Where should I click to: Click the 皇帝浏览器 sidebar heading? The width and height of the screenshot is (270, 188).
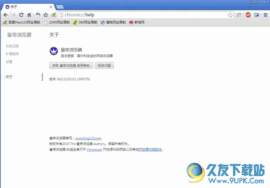point(19,35)
